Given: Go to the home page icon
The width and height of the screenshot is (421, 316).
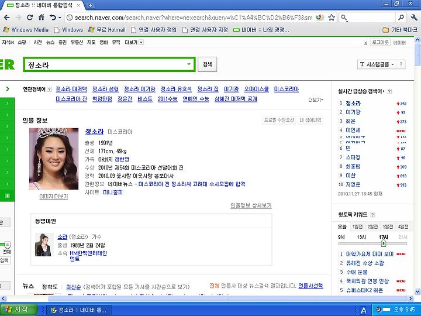Looking at the screenshot, I should pos(42,18).
